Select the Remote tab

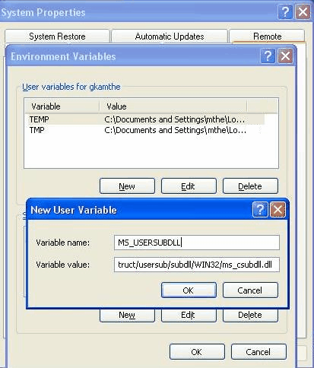[x=267, y=36]
